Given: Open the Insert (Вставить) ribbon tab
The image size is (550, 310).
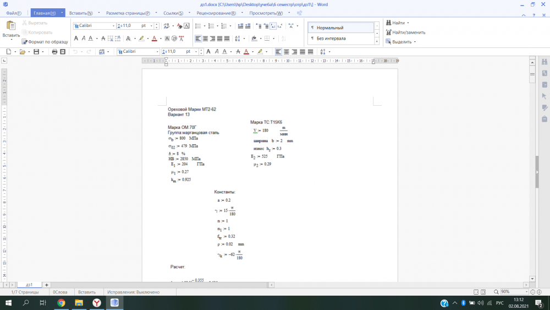Looking at the screenshot, I should (81, 13).
